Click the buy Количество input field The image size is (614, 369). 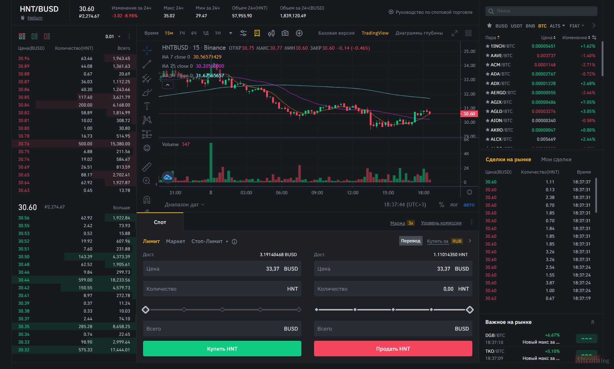(x=222, y=289)
